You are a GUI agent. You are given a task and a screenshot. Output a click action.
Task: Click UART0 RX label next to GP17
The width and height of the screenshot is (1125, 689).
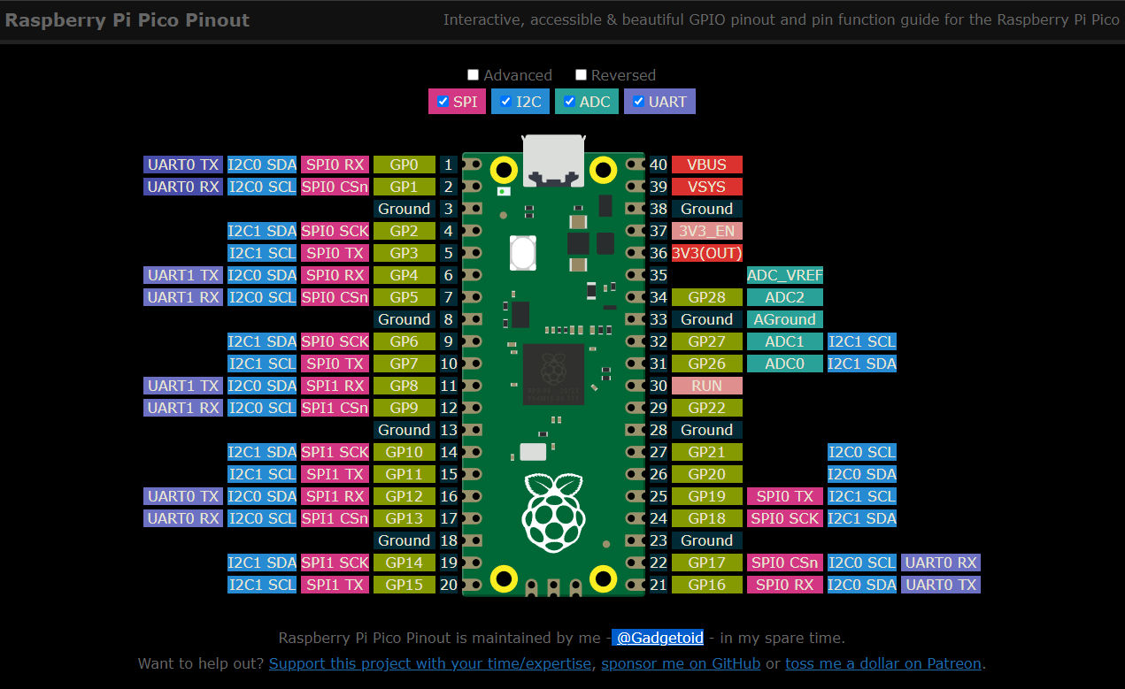tap(941, 563)
